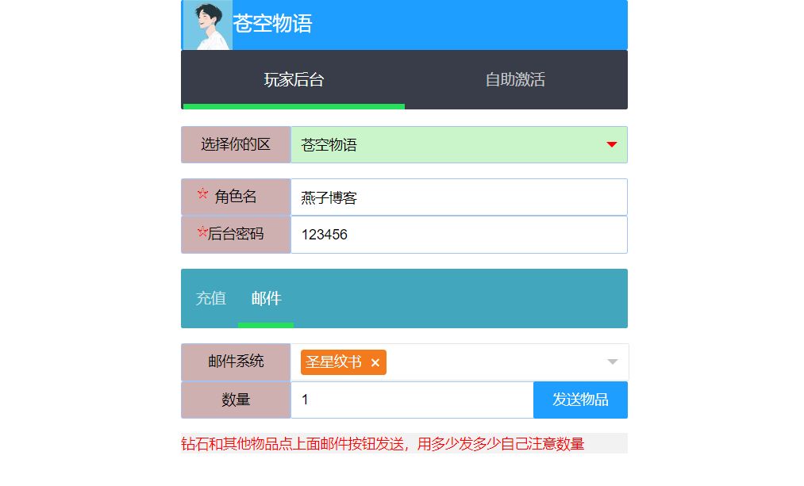The width and height of the screenshot is (804, 486).
Task: Click the gray dropdown arrow on 邮件系统 row
Action: point(611,362)
